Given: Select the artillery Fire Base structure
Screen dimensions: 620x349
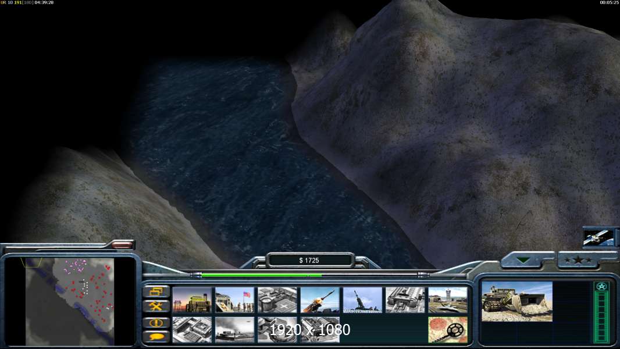Looking at the screenshot, I should coord(362,300).
